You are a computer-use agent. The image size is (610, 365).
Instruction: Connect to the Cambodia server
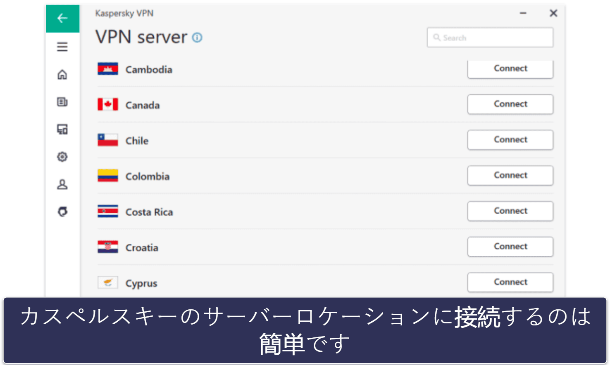point(510,69)
